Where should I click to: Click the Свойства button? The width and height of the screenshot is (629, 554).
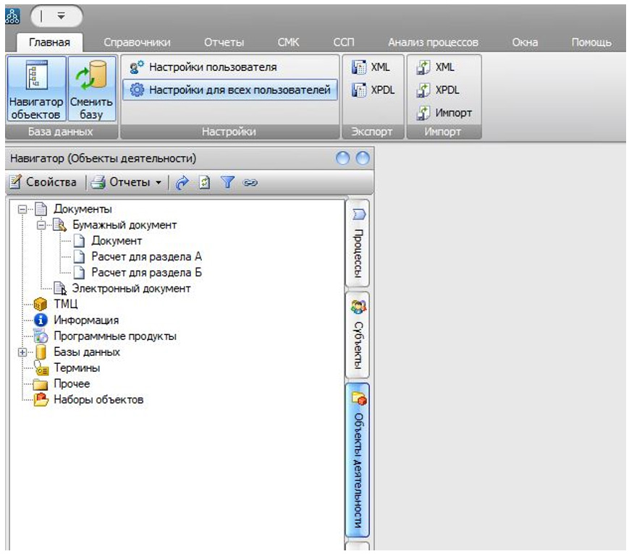(44, 182)
